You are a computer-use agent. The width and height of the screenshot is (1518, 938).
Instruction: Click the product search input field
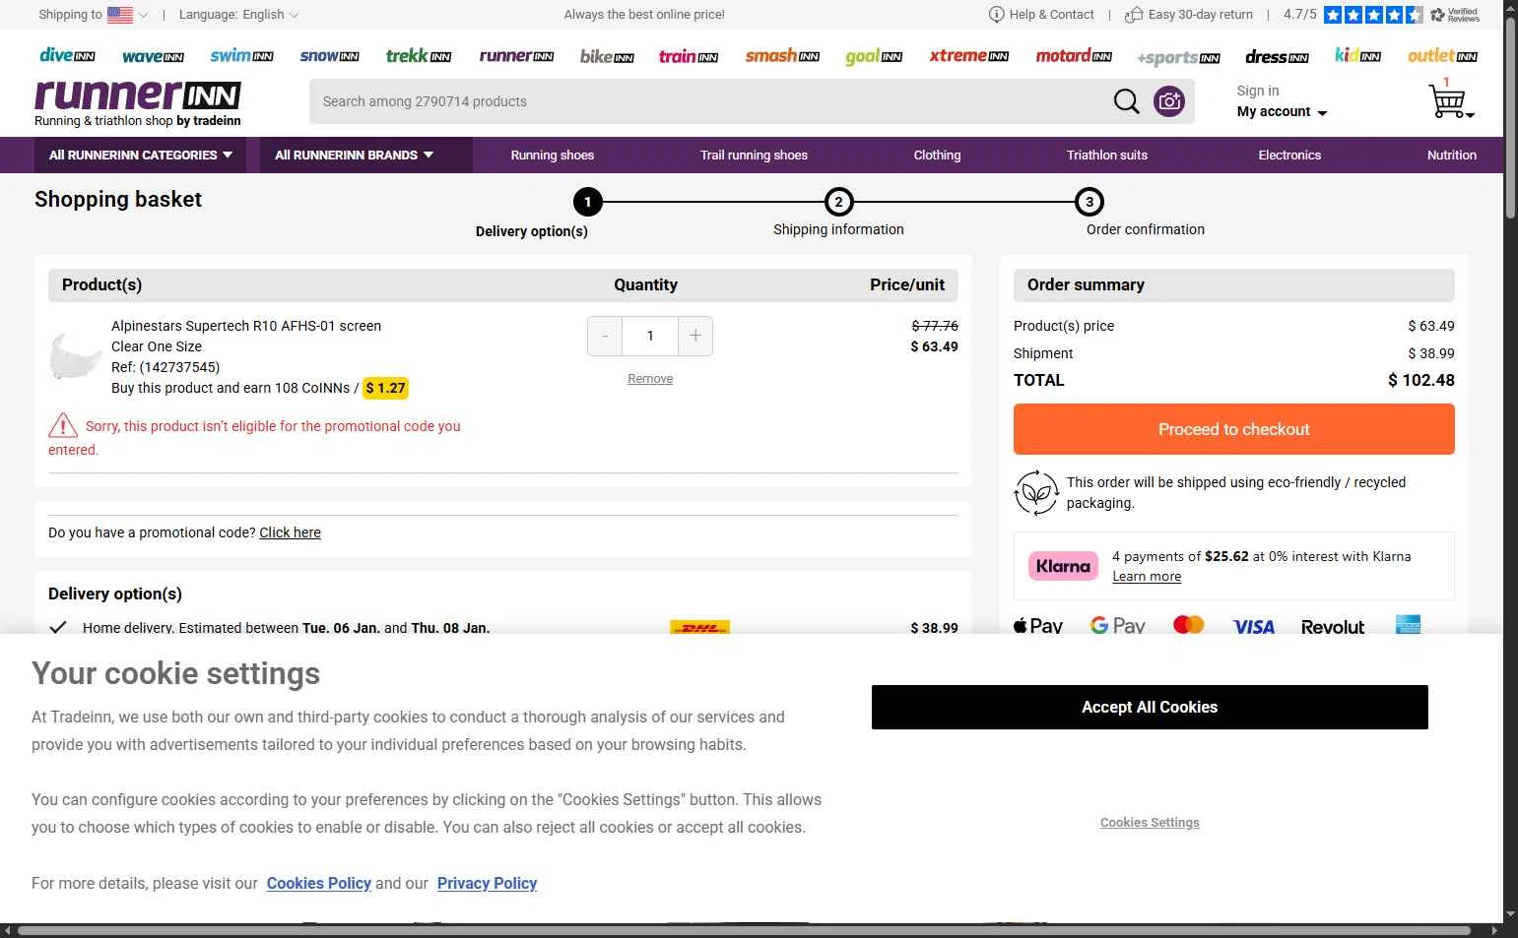pyautogui.click(x=709, y=101)
